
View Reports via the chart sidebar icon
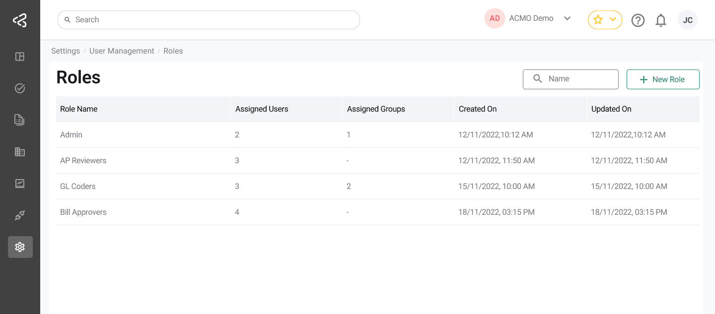[20, 183]
